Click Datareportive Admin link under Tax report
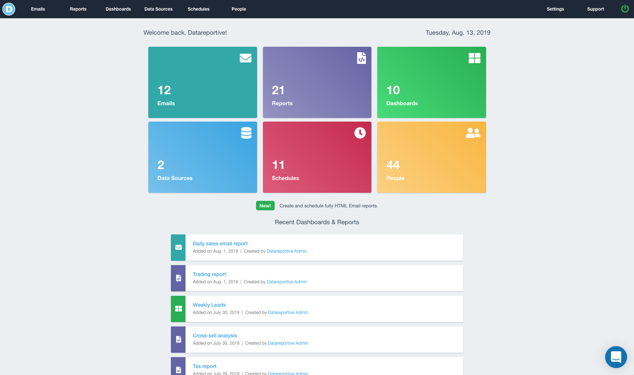 point(288,373)
